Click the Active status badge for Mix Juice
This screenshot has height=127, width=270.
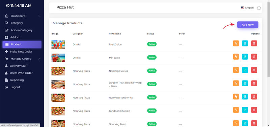tap(152, 57)
